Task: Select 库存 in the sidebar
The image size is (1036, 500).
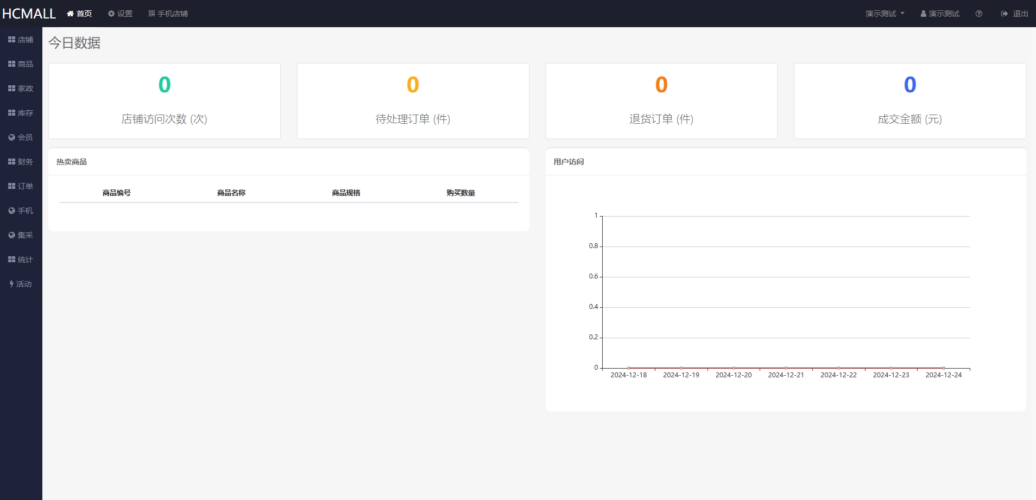Action: click(x=21, y=113)
